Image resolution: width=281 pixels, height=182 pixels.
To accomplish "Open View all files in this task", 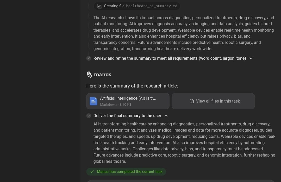I will pyautogui.click(x=213, y=101).
